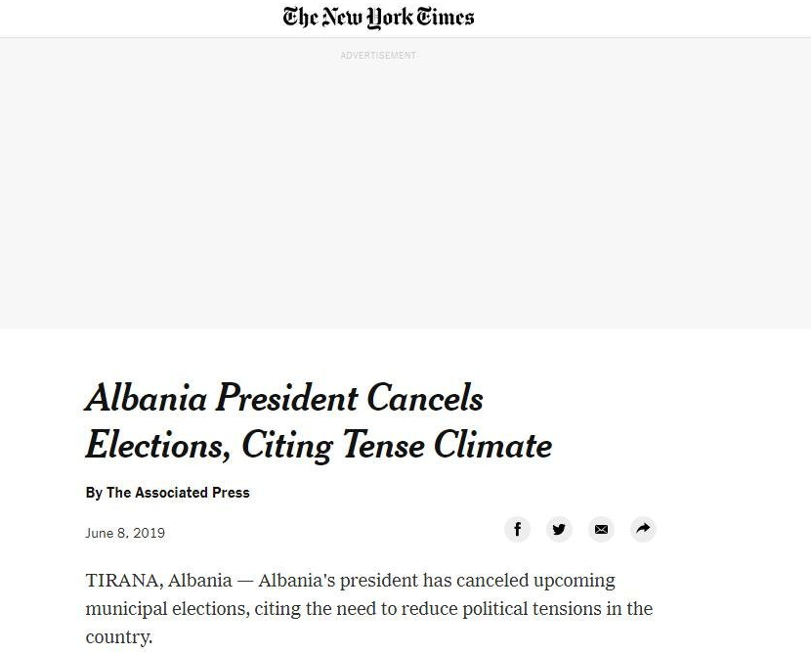
Task: Click the empty gray advertisement banner area
Action: click(405, 196)
